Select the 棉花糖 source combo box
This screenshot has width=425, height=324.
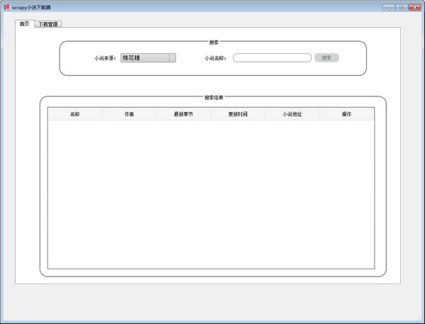(x=144, y=58)
